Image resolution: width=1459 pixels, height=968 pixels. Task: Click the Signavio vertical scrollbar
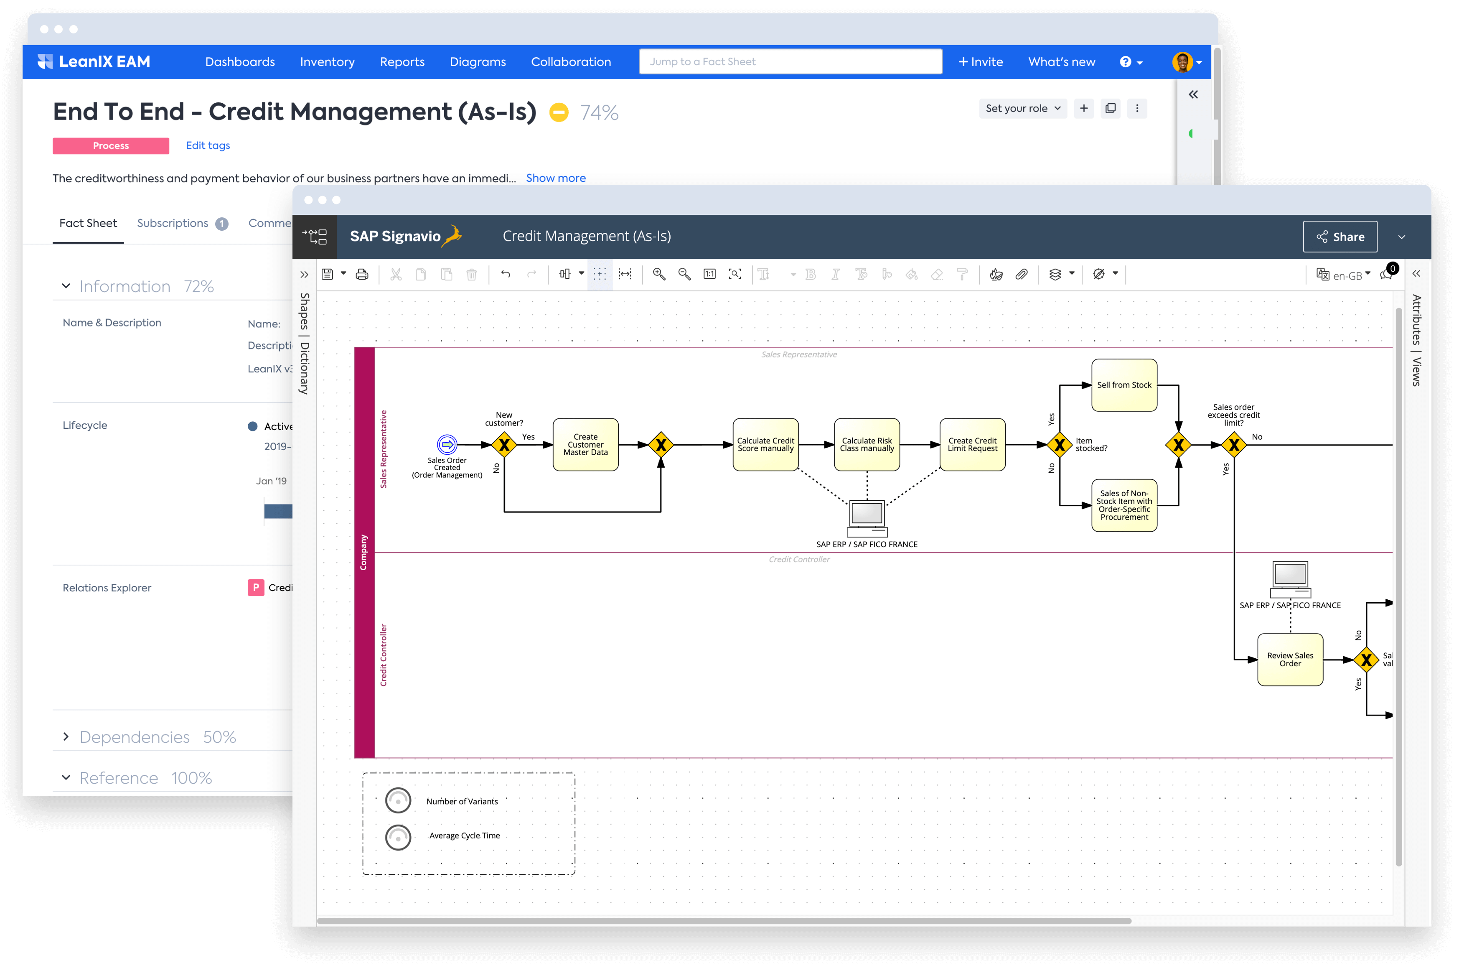coord(1398,586)
